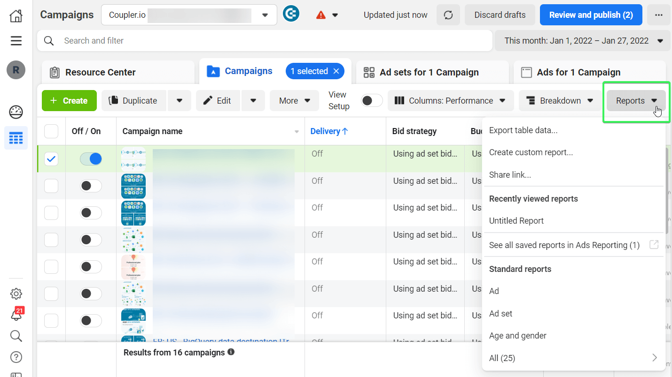Screen dimensions: 672x377
Task: Click the help question mark icon
Action: coord(16,357)
